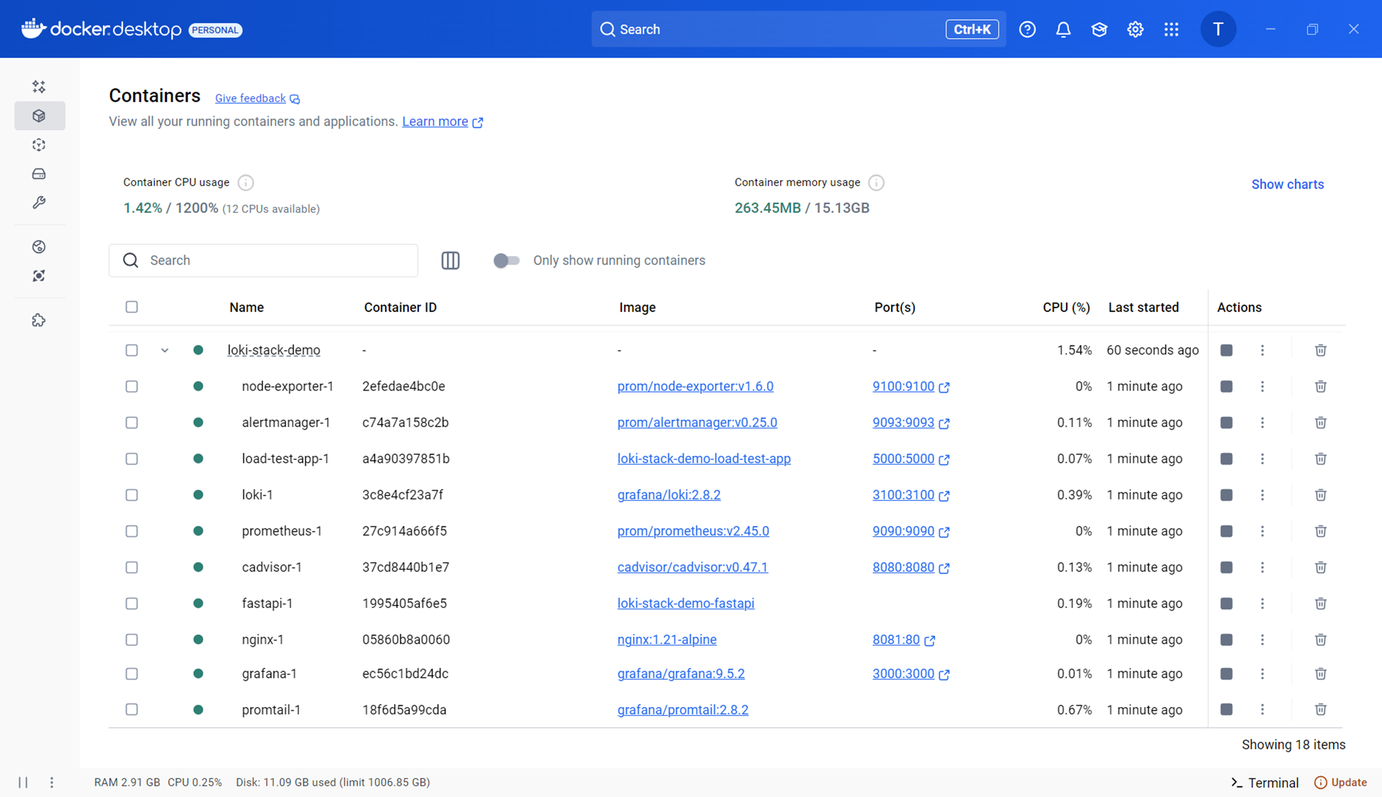Collapse the loki-stack-demo group
Screen dimensions: 1382x797
(165, 350)
